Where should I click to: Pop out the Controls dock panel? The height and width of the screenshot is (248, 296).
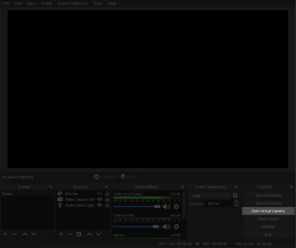click(291, 187)
